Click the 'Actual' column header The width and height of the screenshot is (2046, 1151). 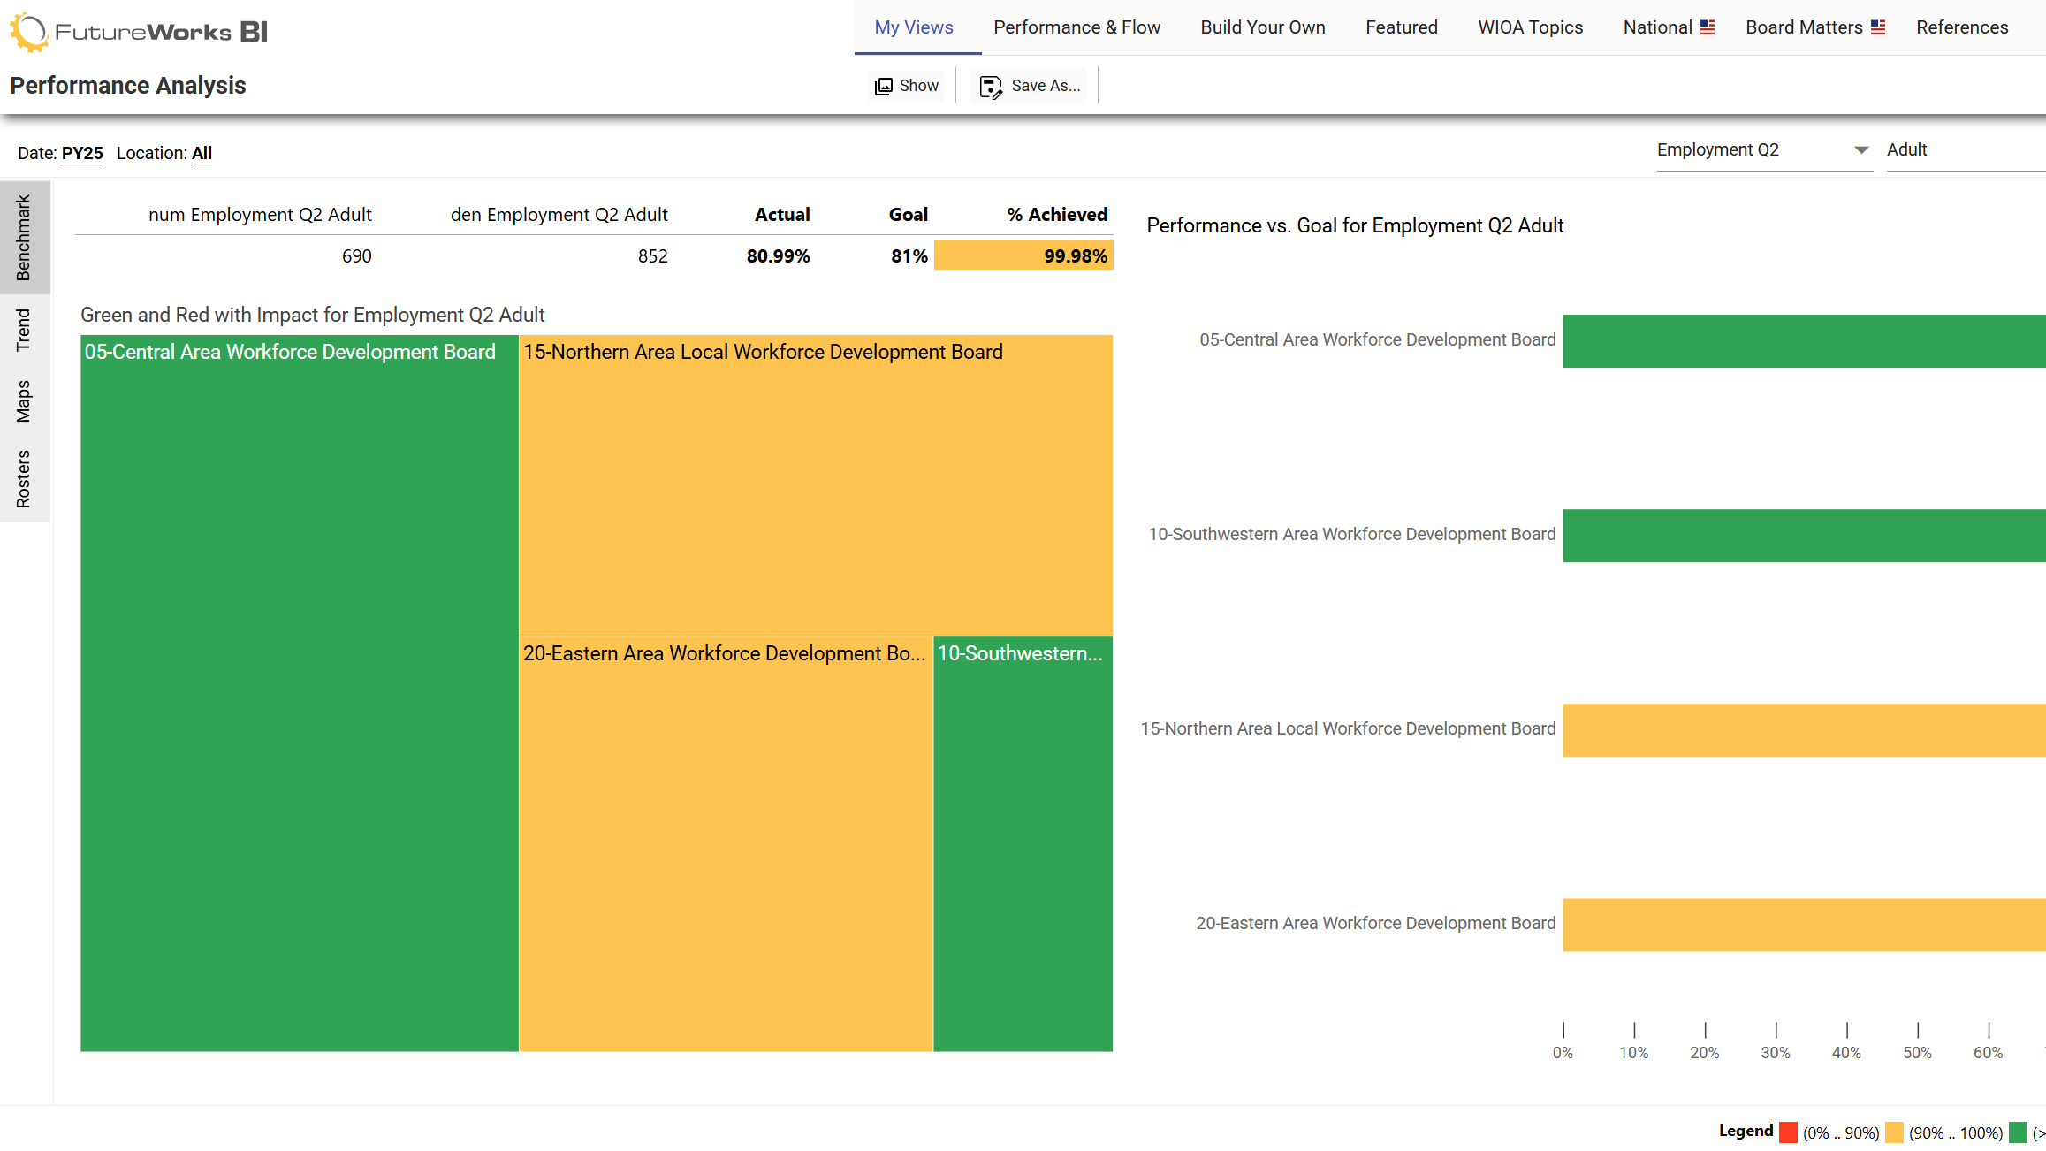tap(782, 215)
